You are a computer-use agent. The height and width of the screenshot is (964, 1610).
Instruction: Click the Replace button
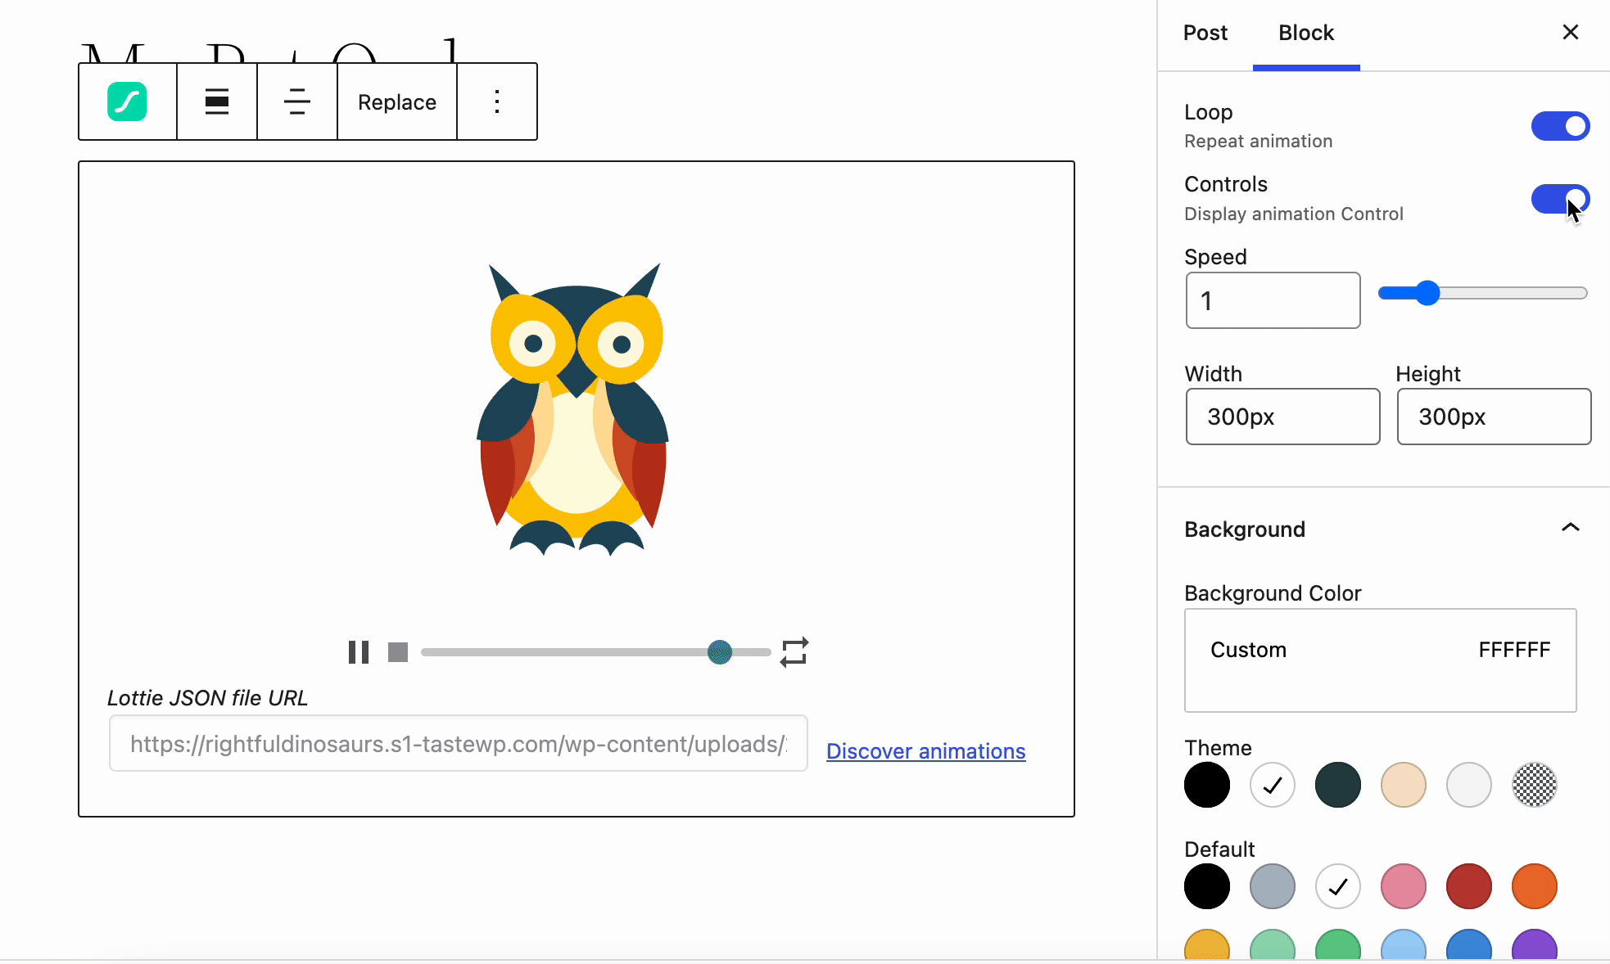point(397,101)
